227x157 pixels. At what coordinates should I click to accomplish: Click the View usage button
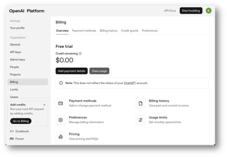point(99,71)
